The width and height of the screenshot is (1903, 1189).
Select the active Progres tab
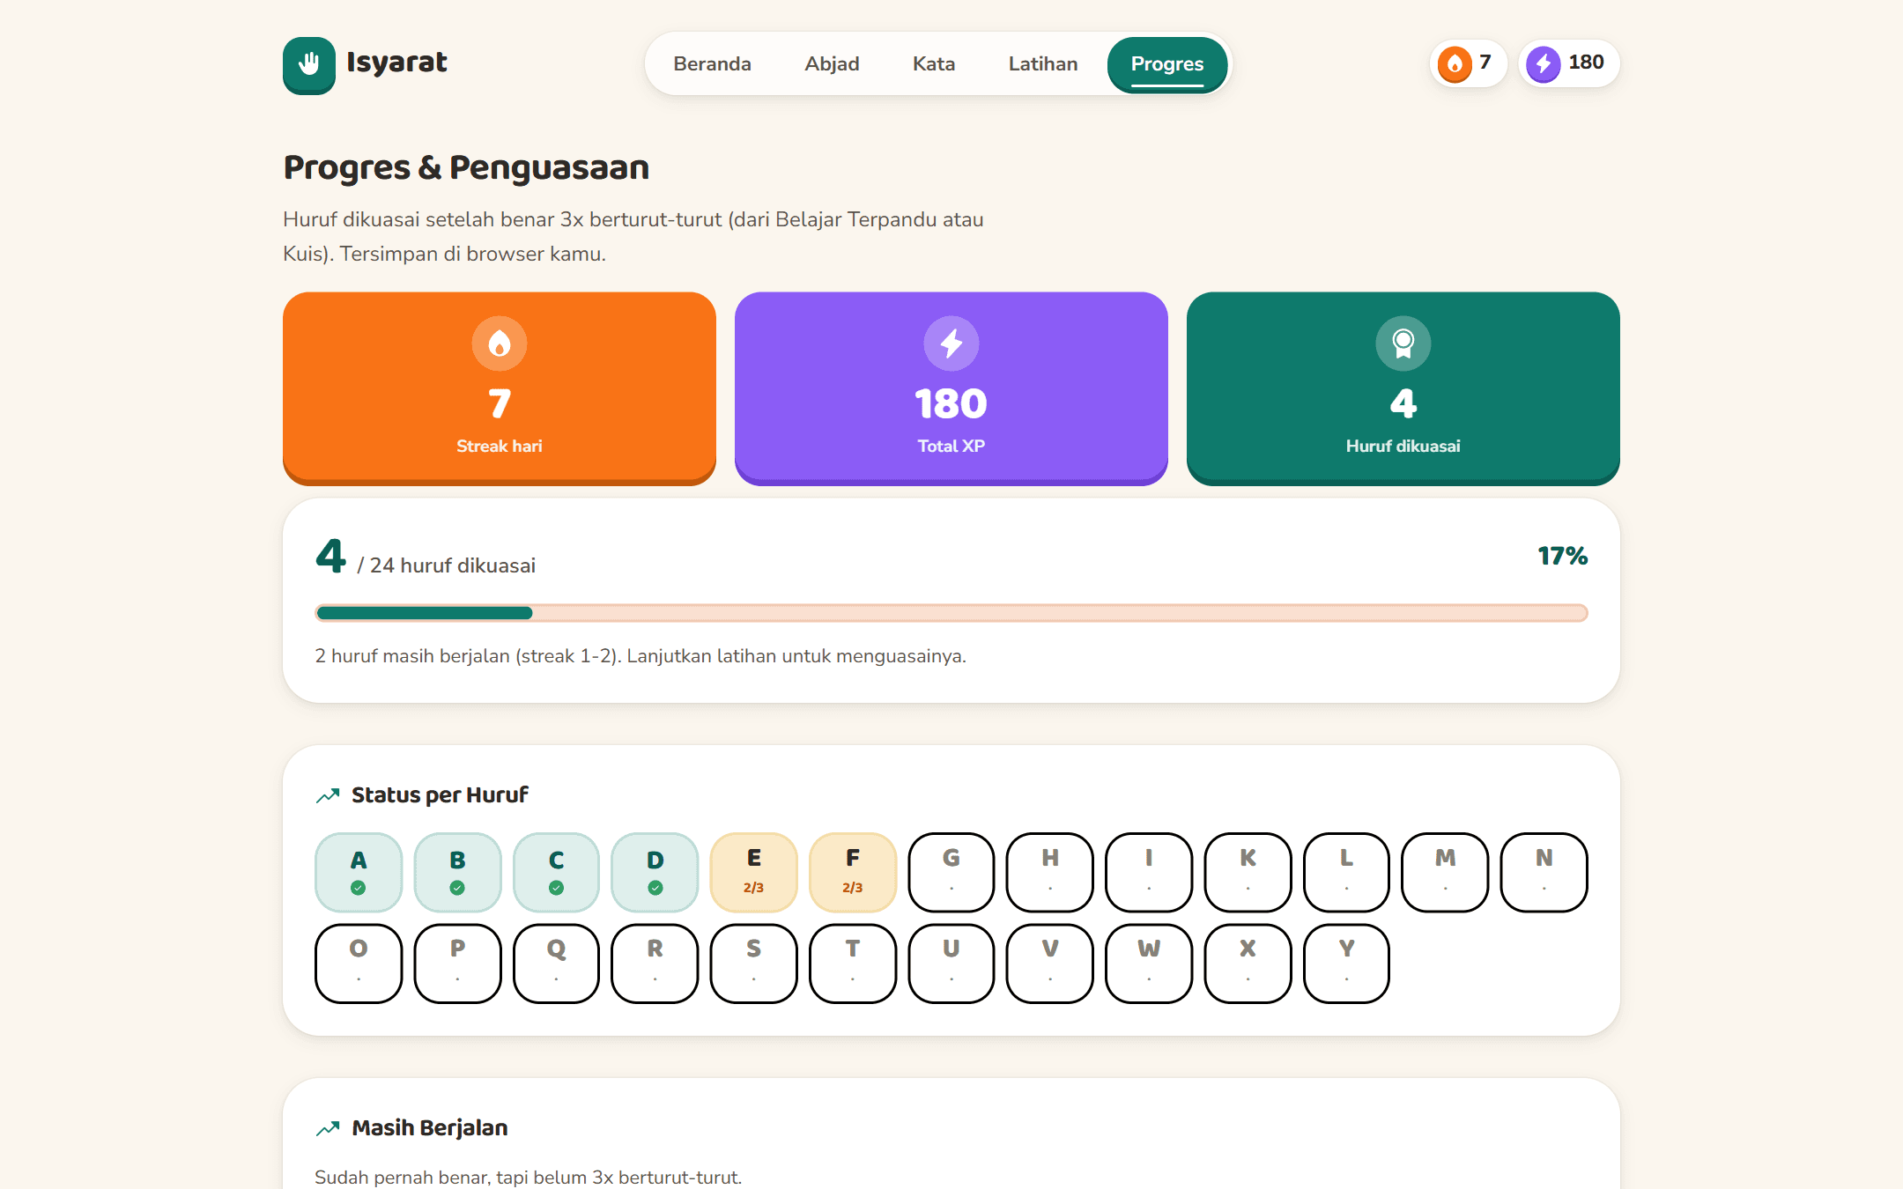[x=1167, y=63]
